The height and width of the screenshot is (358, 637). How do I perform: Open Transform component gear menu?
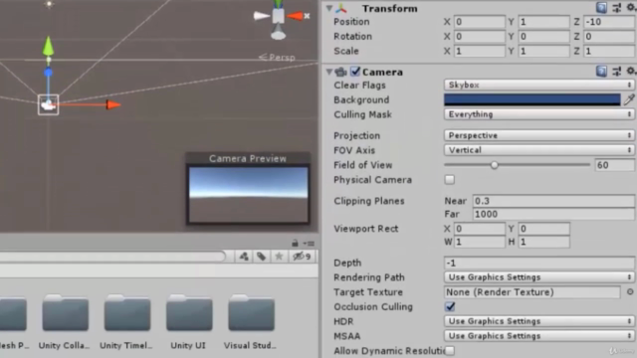tap(631, 7)
